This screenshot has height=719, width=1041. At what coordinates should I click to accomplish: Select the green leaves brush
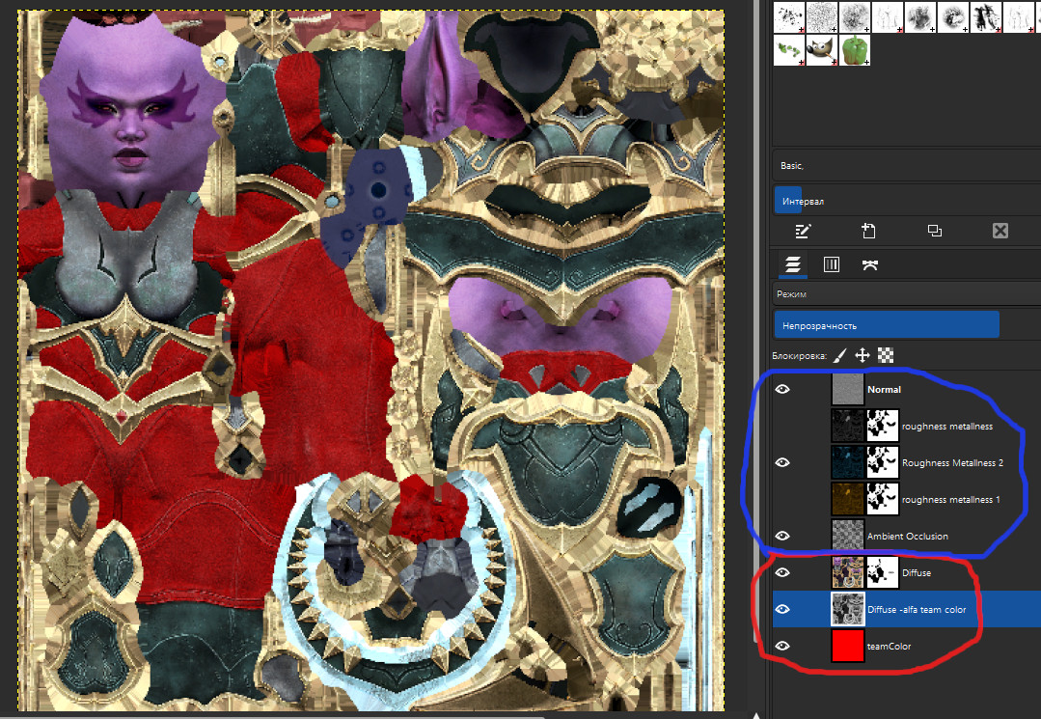pos(789,50)
